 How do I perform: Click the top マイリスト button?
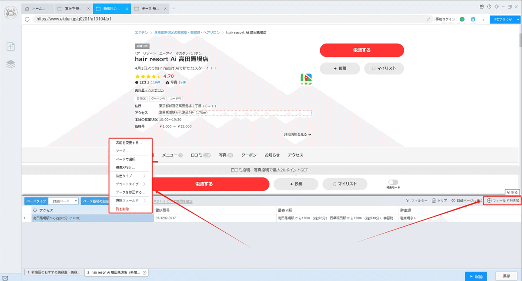384,69
